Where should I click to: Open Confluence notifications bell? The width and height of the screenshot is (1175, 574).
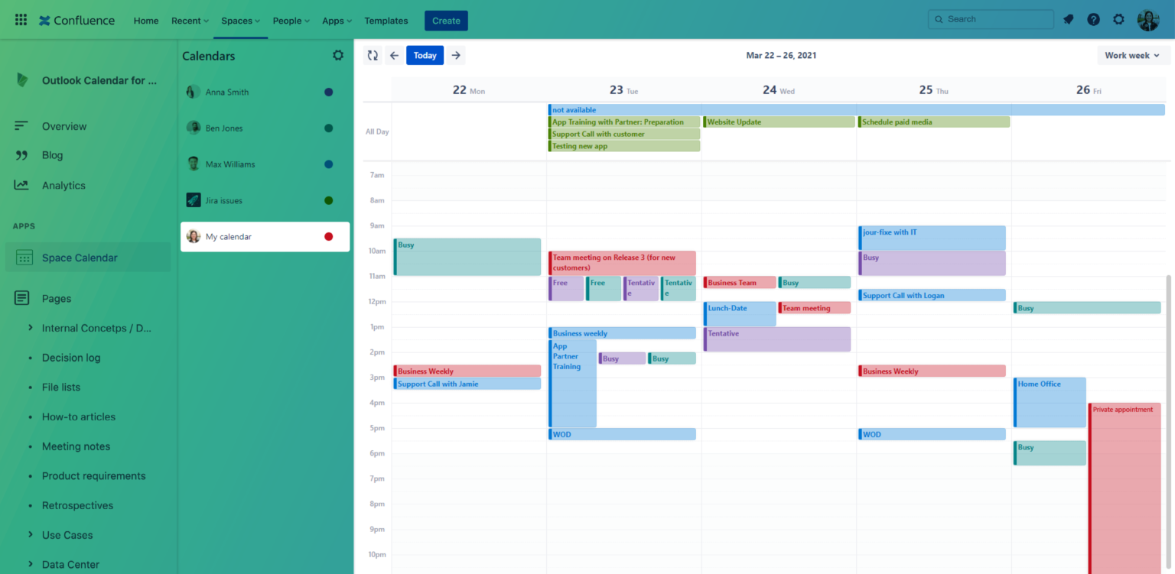pyautogui.click(x=1068, y=19)
